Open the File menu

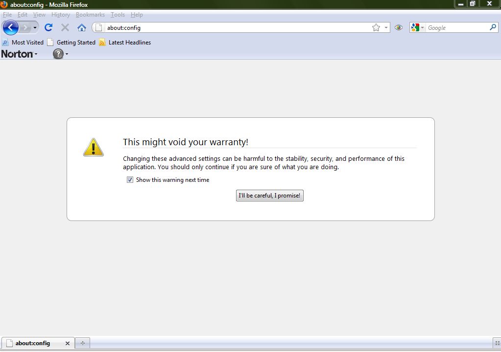[x=7, y=15]
